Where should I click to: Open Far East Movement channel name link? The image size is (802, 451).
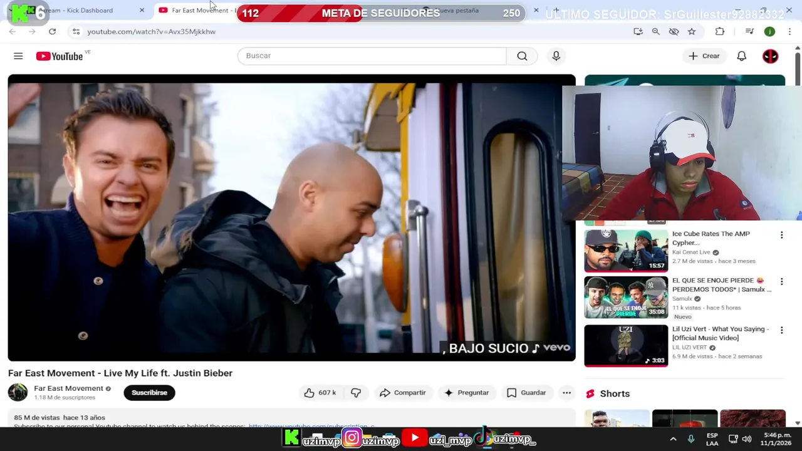pyautogui.click(x=68, y=388)
